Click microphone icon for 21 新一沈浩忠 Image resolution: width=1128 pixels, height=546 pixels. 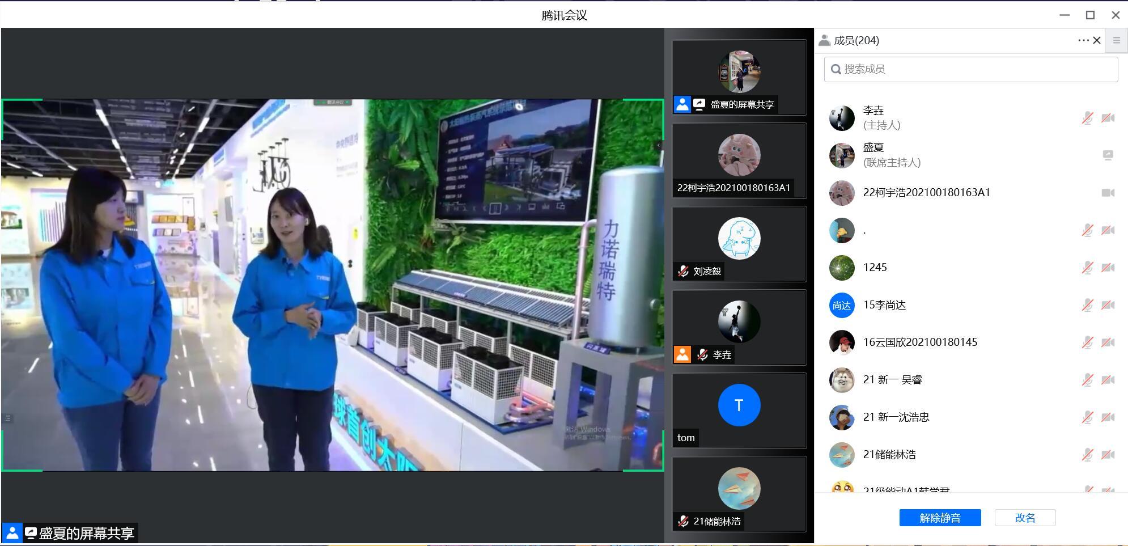(x=1087, y=417)
